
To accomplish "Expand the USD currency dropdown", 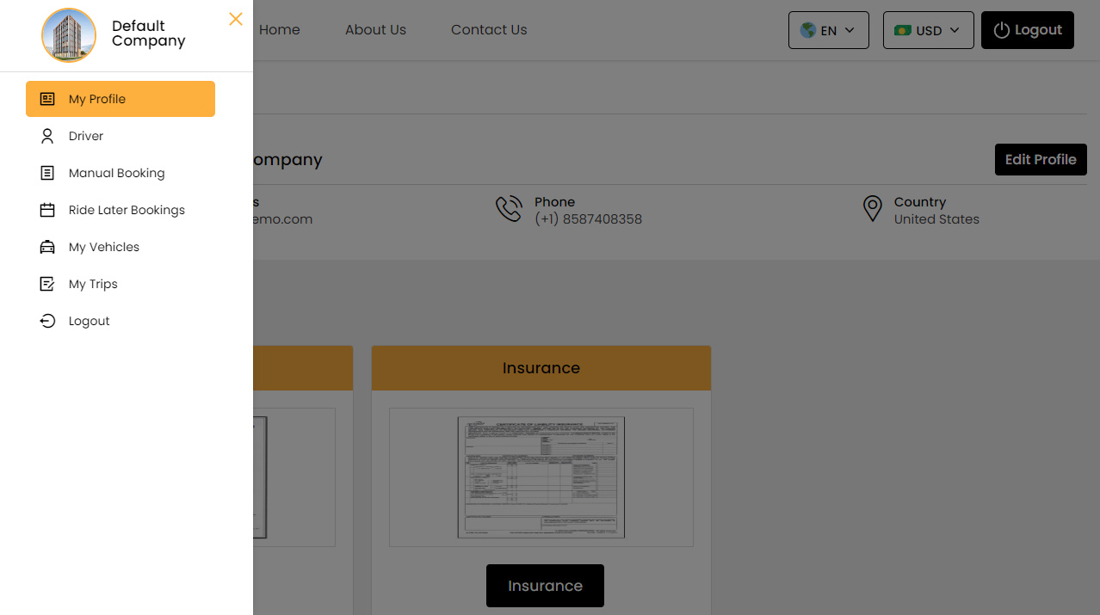I will pos(928,29).
